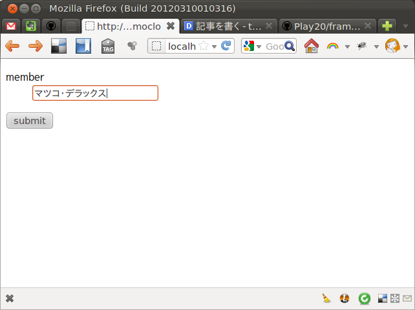The width and height of the screenshot is (415, 310).
Task: Click the orange-haired avatar icon
Action: 392,46
